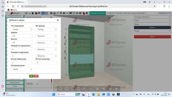Image resolution: width=172 pixels, height=97 pixels.
Task: Click the BPlanner logo in the app header
Action: tap(15, 13)
